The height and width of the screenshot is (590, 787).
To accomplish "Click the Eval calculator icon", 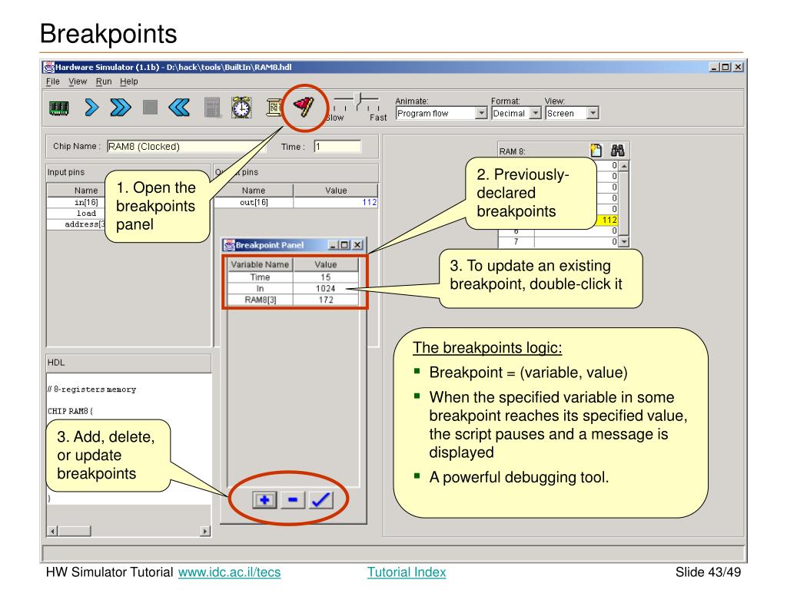I will 213,108.
